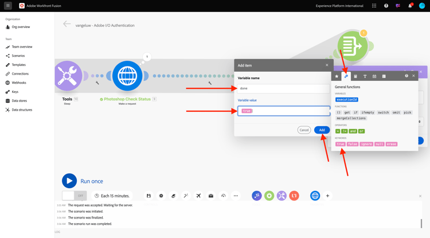Viewport: 430px width, 238px height.
Task: Switch to the text functions tab
Action: pyautogui.click(x=365, y=76)
